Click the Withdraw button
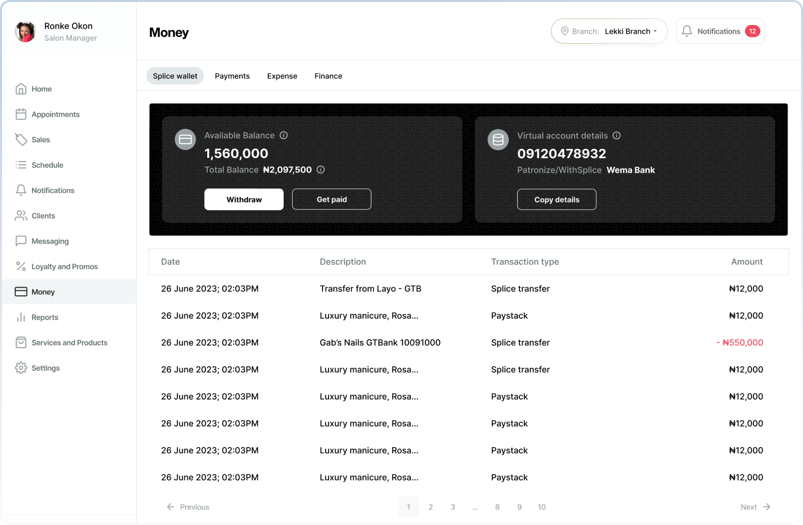The image size is (803, 525). pos(244,199)
